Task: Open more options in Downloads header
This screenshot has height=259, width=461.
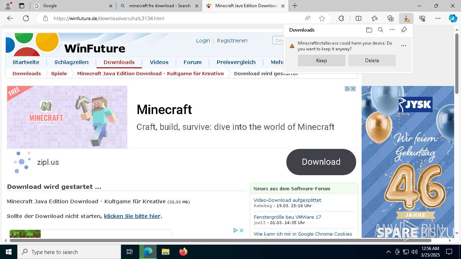Action: 392,30
